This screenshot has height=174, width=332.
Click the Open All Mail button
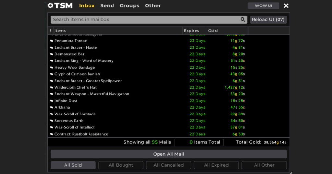tap(169, 154)
